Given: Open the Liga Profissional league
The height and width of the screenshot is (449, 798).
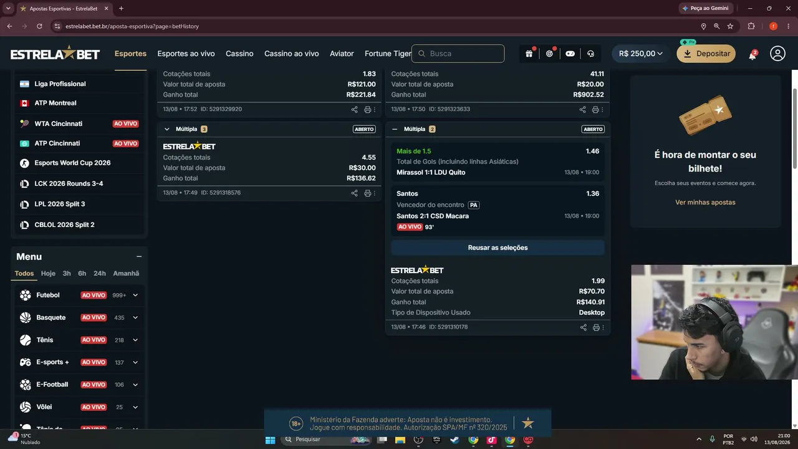Looking at the screenshot, I should tap(60, 84).
